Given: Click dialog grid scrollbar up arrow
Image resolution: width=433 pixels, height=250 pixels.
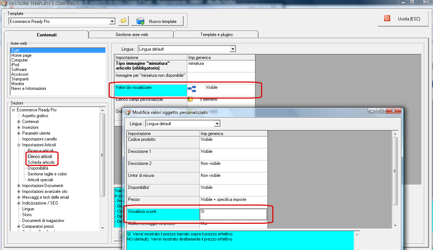Looking at the screenshot, I should click(x=395, y=134).
